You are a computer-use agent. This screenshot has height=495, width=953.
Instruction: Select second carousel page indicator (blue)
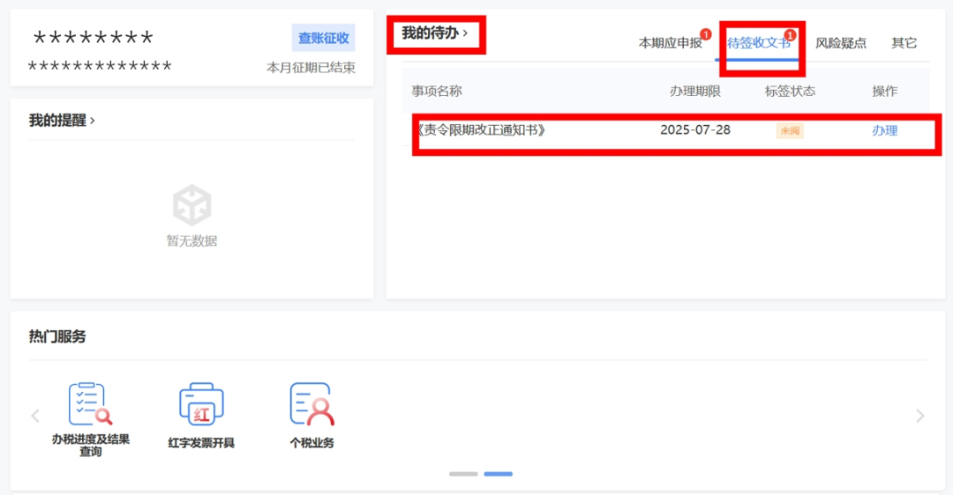499,474
